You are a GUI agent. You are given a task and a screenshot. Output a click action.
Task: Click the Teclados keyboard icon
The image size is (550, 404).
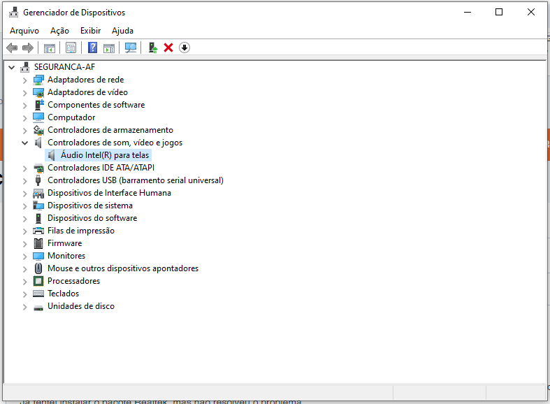38,294
